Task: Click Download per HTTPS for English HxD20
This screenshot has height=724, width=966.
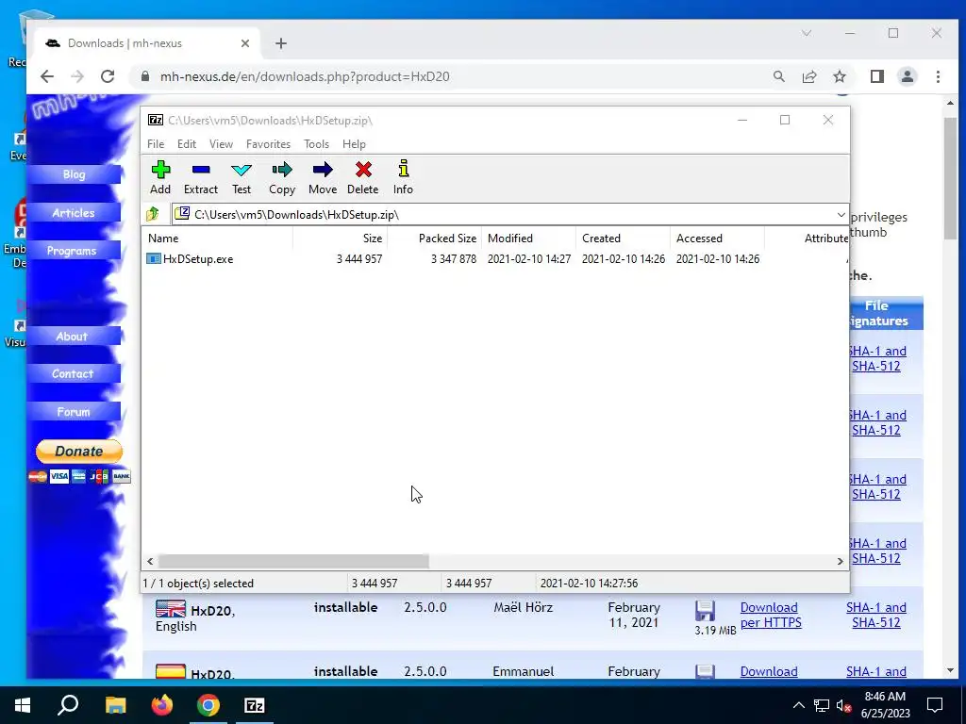Action: [771, 615]
